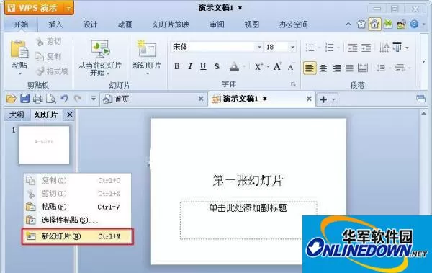Close the slides pane with X

(x=69, y=115)
